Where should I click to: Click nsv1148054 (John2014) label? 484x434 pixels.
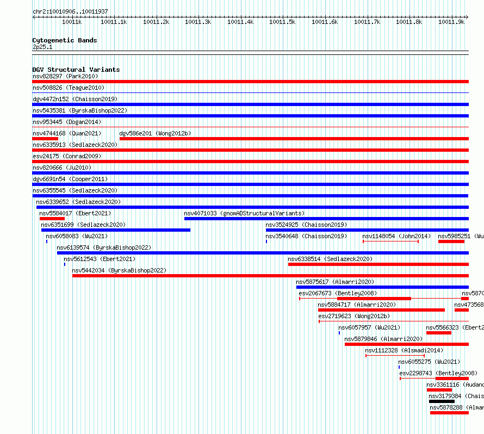(x=396, y=236)
